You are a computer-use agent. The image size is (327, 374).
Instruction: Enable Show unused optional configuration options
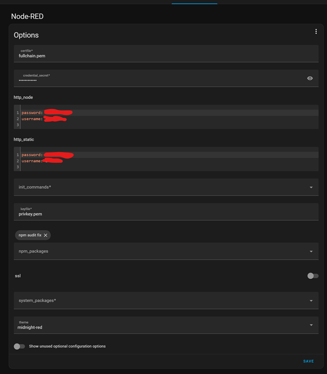[x=19, y=346]
